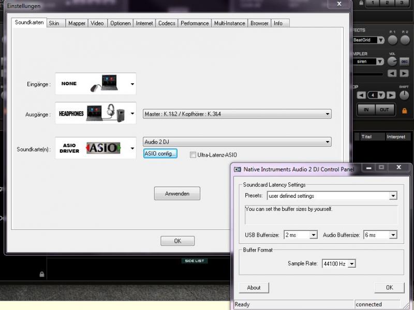Select hot cue button 3

pos(402,3)
